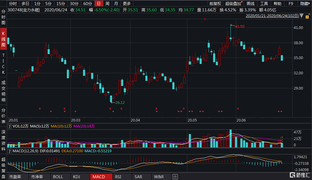Click the 41.50 high price label
This screenshot has width=312, height=180.
[239, 27]
